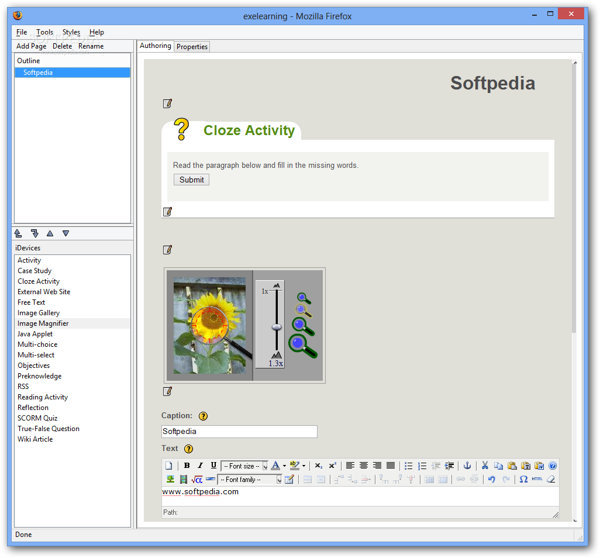This screenshot has height=558, width=600.
Task: Click in the www.softpedia.com text editing area
Action: pyautogui.click(x=360, y=496)
